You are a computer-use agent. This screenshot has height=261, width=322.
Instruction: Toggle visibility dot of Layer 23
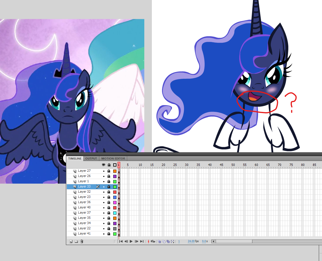tap(104, 197)
